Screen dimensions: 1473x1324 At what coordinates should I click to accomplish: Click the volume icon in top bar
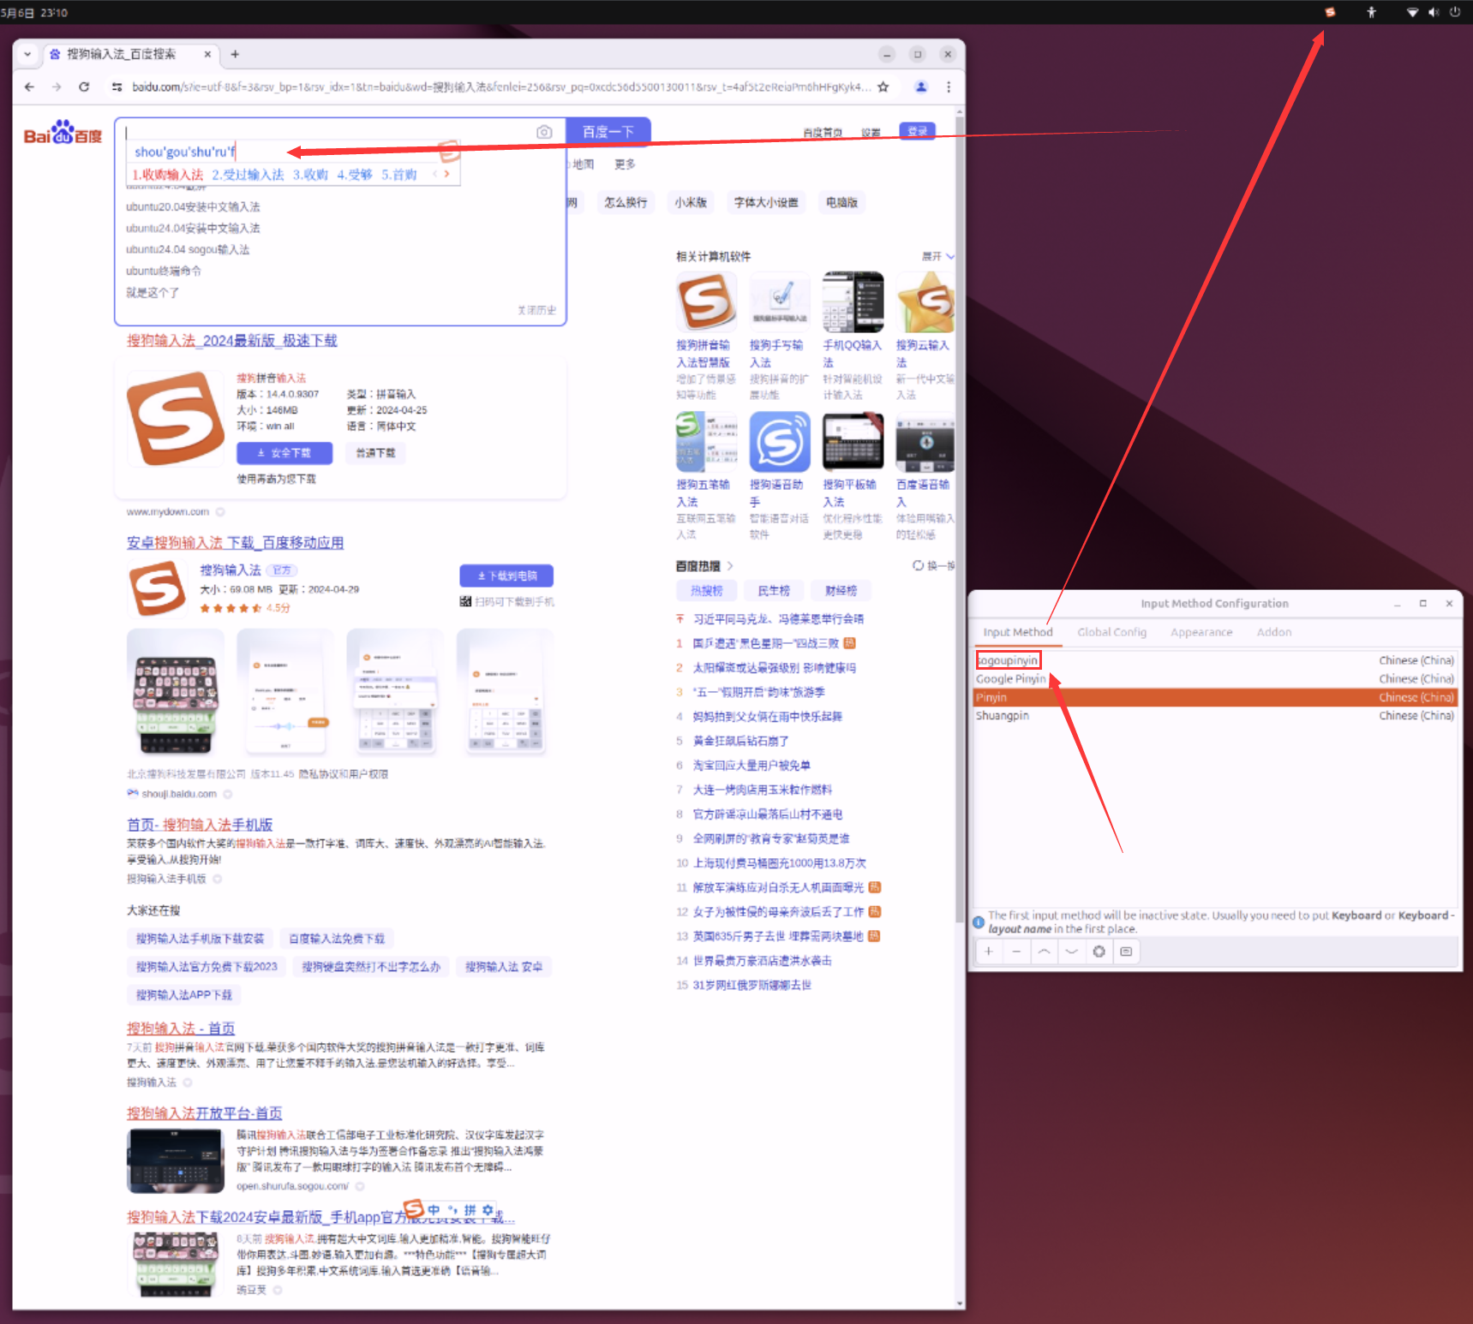(x=1434, y=12)
